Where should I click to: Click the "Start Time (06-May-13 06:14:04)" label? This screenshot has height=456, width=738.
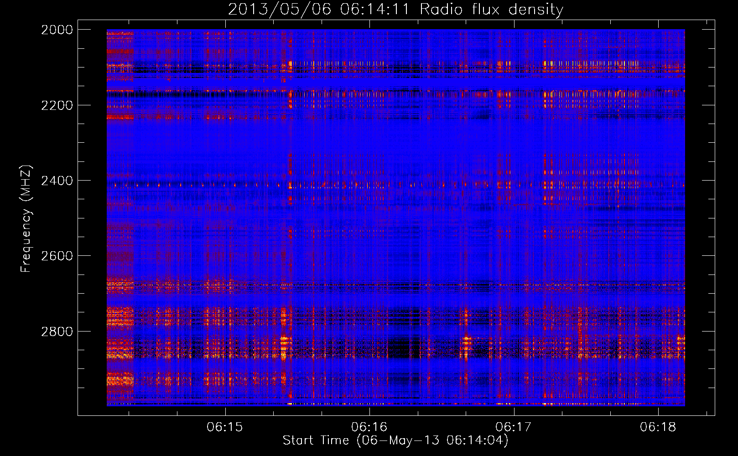(x=395, y=440)
